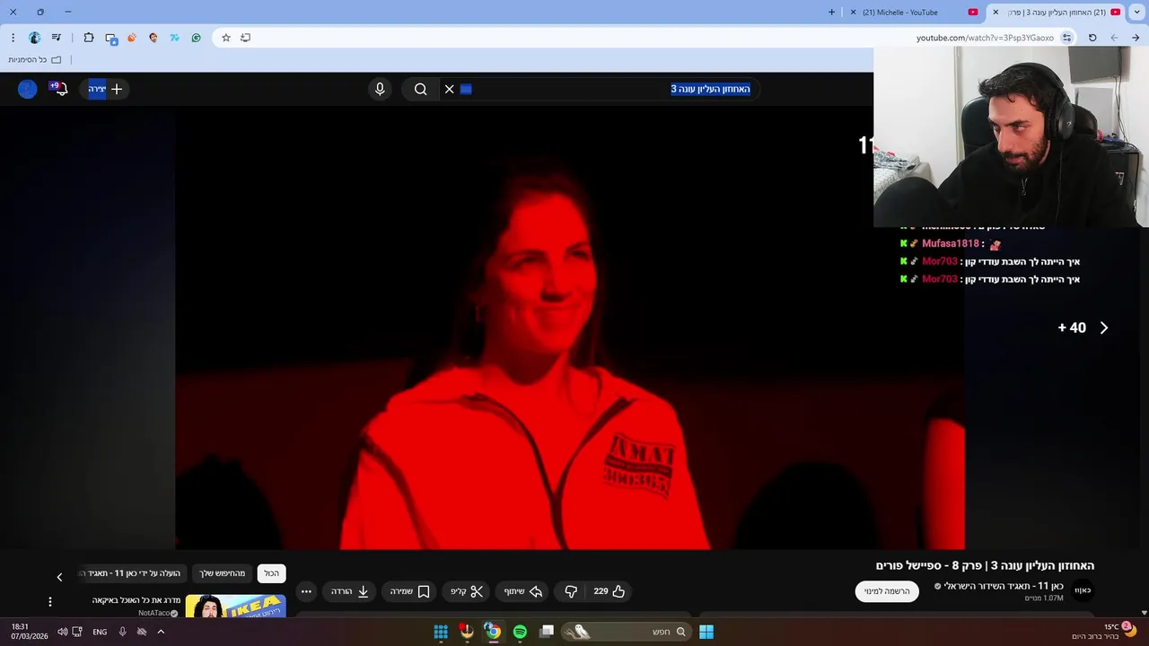Click the קליפ clip scissors button
The width and height of the screenshot is (1149, 646).
[467, 591]
